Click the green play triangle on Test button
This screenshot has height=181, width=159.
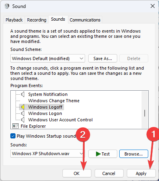click(x=98, y=154)
